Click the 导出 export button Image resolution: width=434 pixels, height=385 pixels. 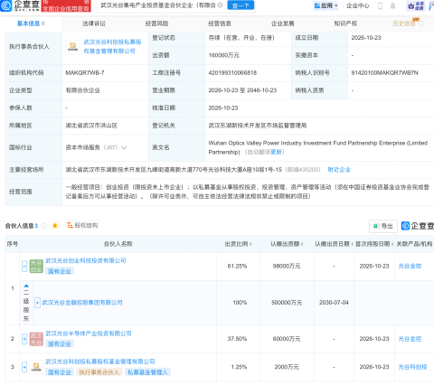click(x=383, y=226)
